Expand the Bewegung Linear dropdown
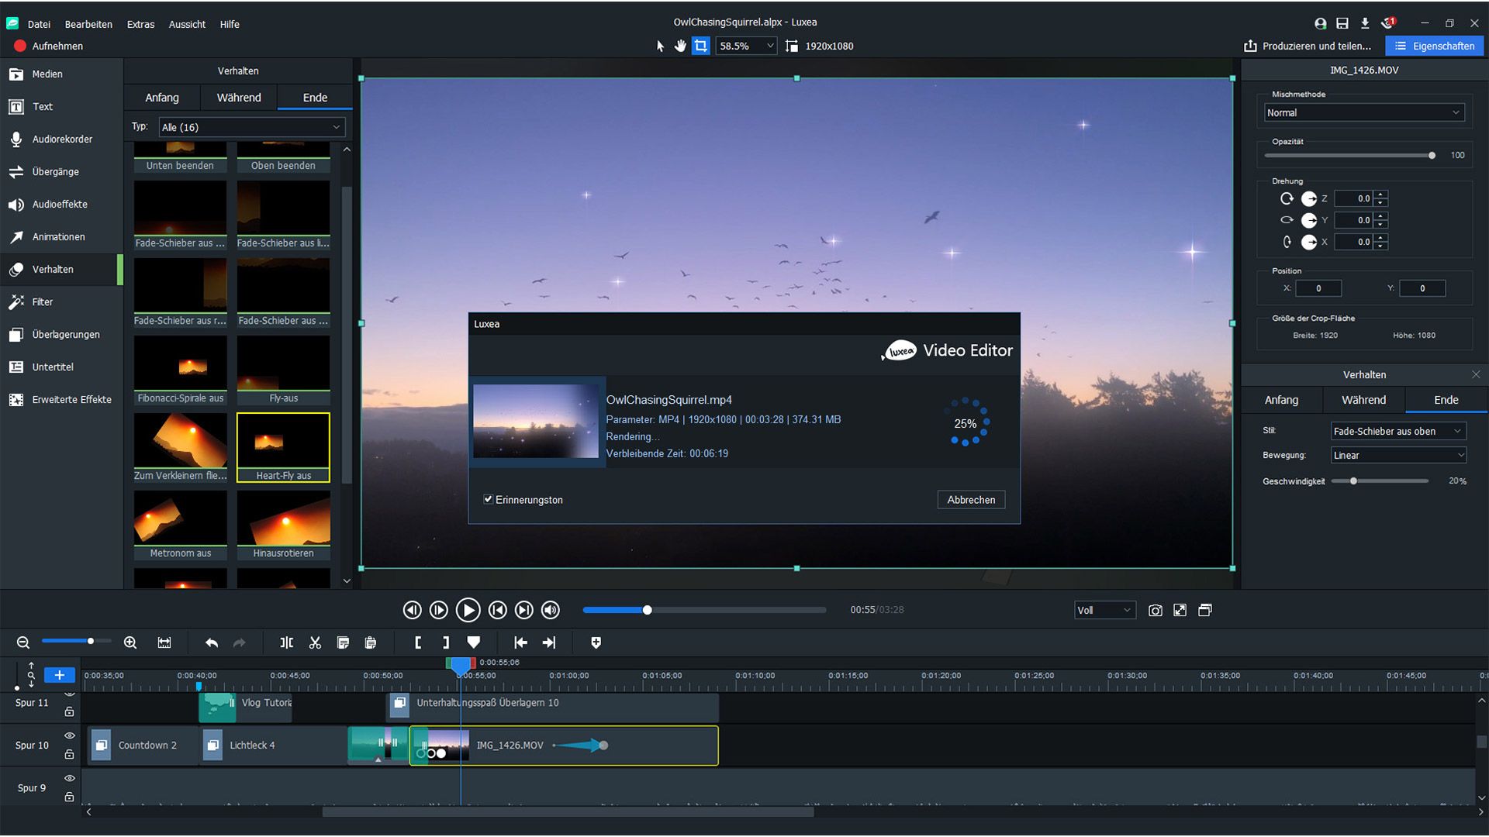 coord(1397,456)
